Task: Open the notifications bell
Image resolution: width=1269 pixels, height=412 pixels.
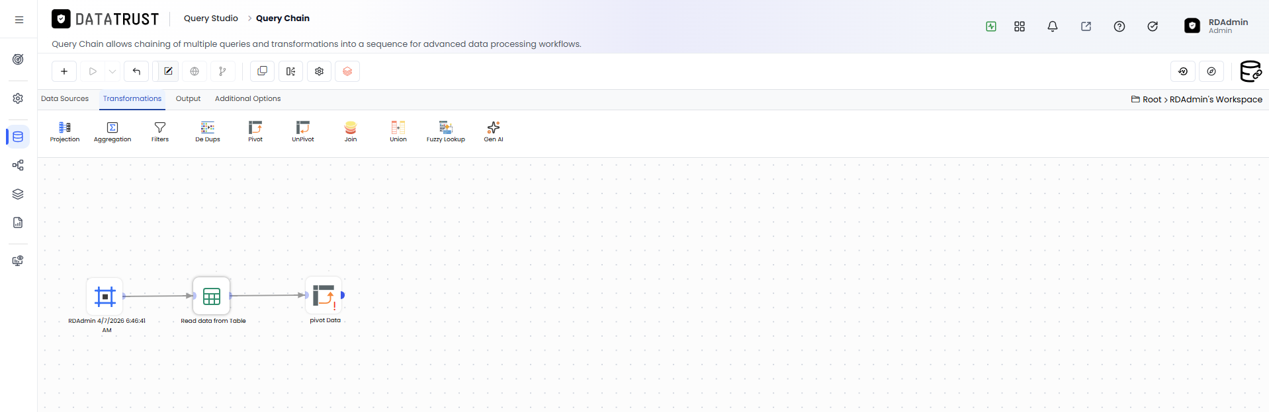Action: coord(1053,26)
